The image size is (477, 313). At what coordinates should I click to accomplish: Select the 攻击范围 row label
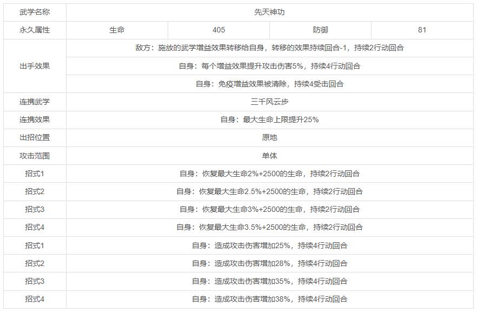tap(35, 156)
